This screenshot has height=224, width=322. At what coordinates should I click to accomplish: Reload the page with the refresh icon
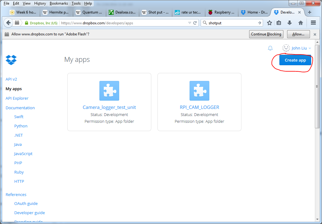tap(195, 23)
